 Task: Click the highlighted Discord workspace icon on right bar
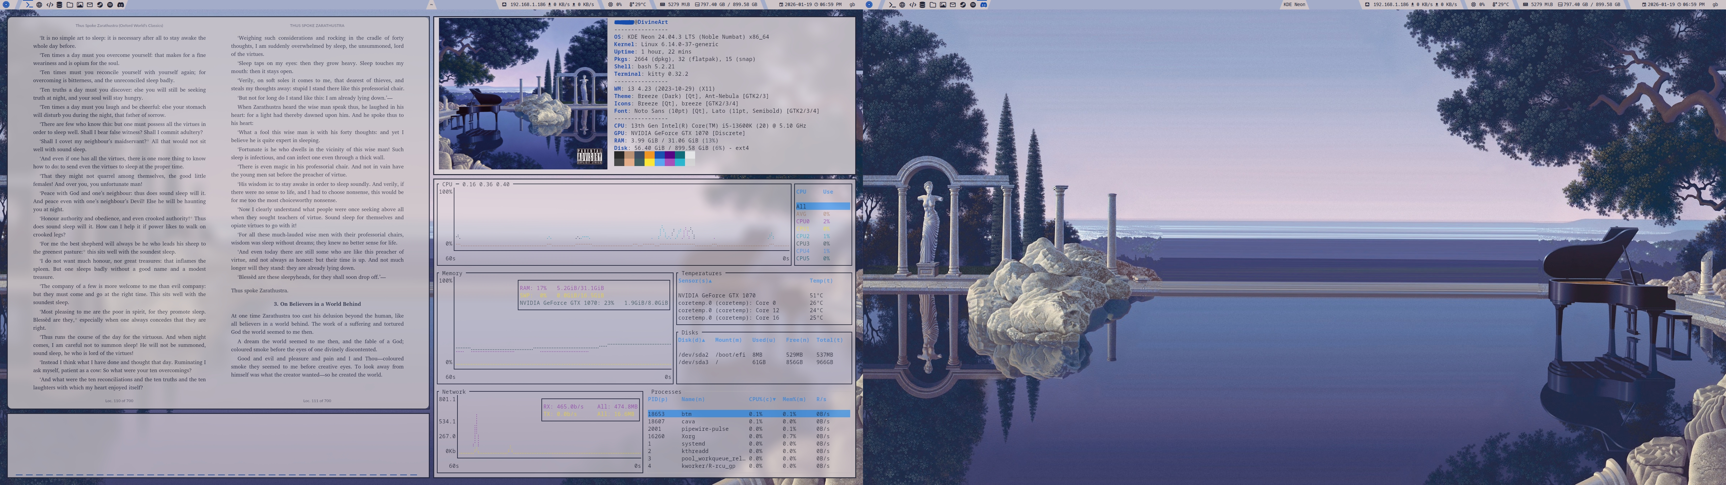[984, 5]
